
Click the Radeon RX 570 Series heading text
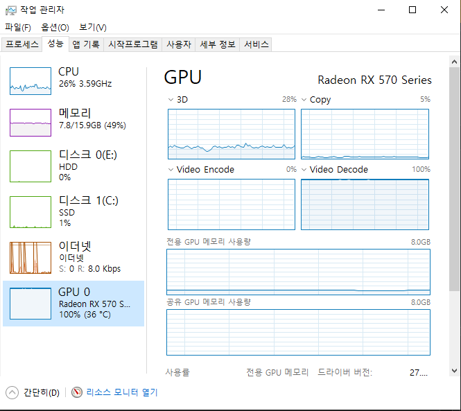(x=374, y=80)
